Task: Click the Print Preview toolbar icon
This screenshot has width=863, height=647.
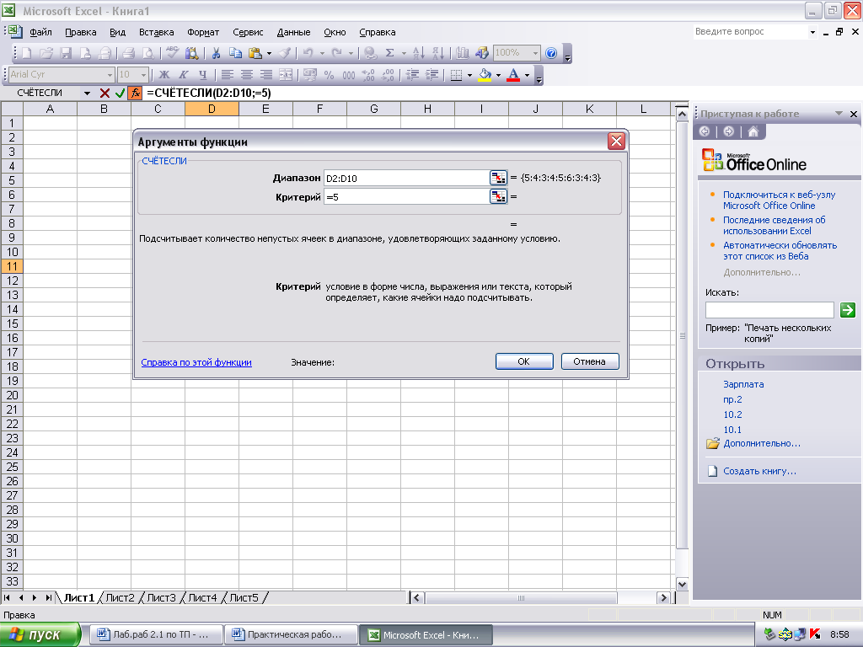Action: 148,53
